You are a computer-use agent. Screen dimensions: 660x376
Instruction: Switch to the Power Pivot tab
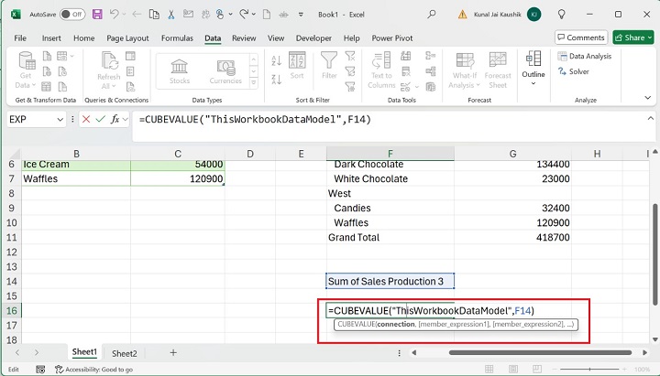pos(392,38)
